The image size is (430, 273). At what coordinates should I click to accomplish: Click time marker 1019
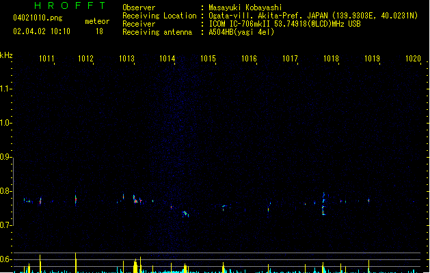(372, 59)
